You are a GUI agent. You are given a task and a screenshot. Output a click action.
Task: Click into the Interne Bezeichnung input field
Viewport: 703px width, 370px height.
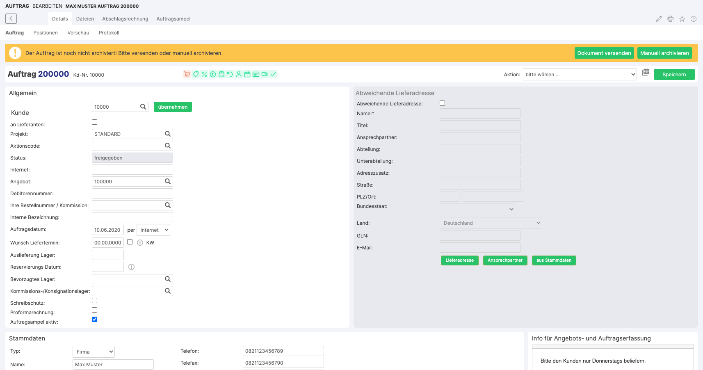[x=132, y=217]
